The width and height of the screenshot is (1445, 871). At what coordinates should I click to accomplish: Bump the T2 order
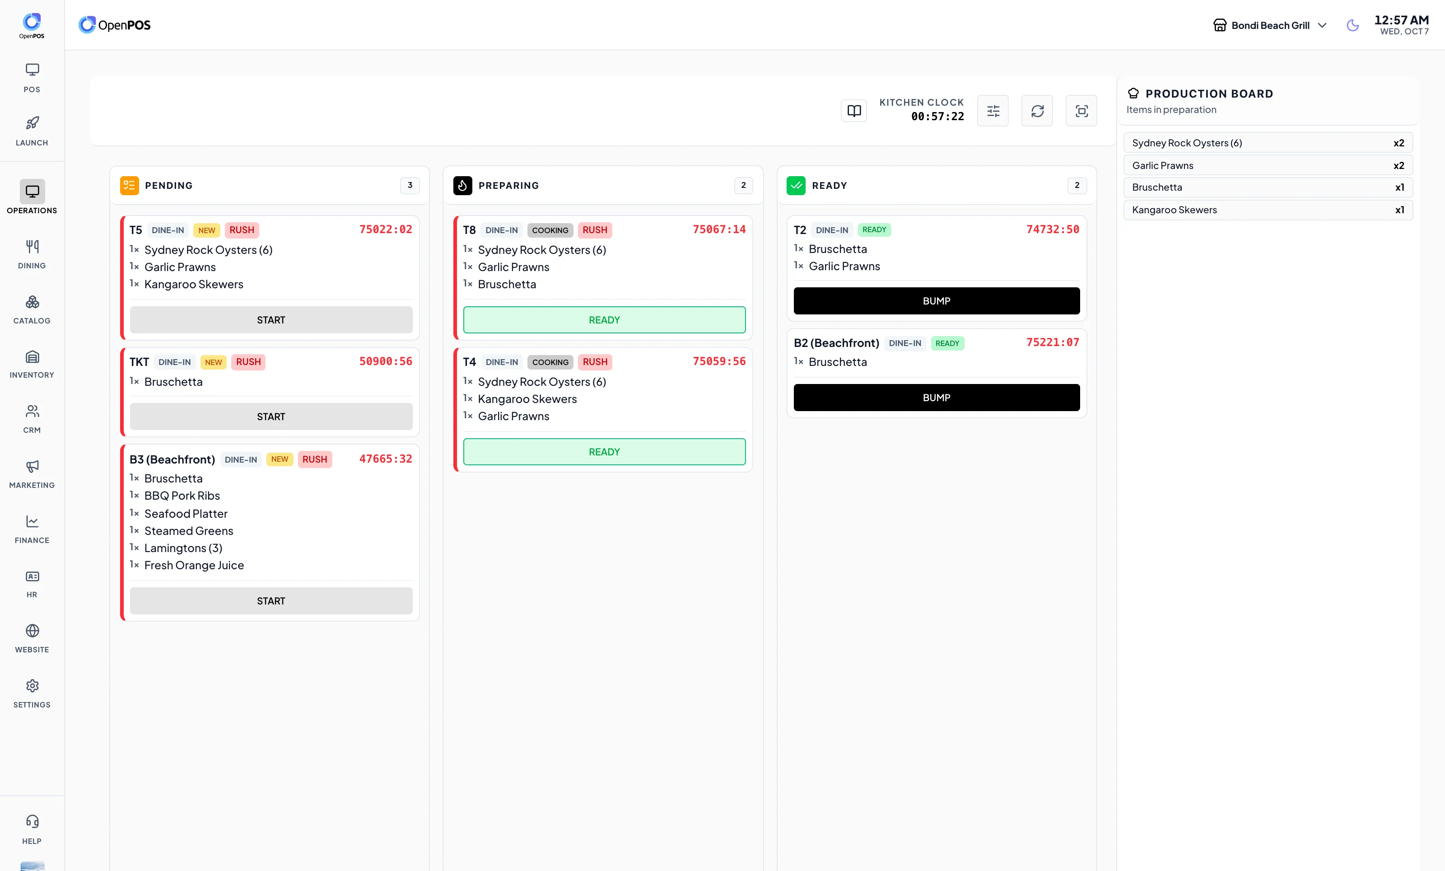(937, 301)
